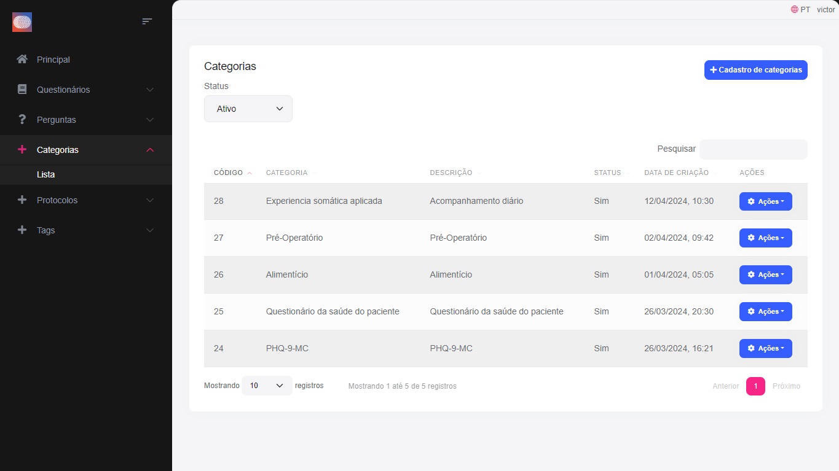Click the plus icon next to Protocolos
This screenshot has width=839, height=471.
(22, 200)
